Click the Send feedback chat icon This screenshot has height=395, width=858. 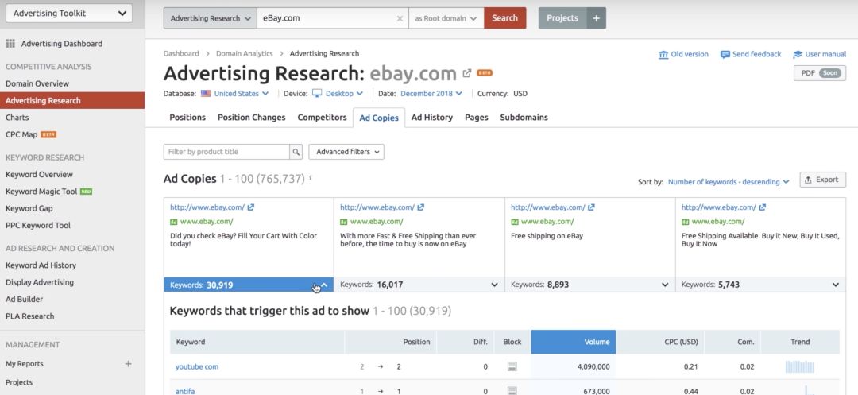point(725,55)
